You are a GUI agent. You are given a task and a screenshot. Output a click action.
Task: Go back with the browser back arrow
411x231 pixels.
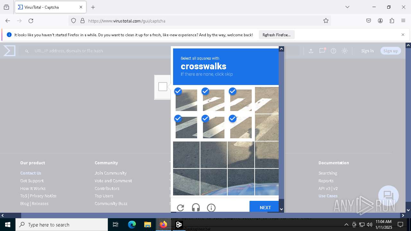tap(8, 21)
